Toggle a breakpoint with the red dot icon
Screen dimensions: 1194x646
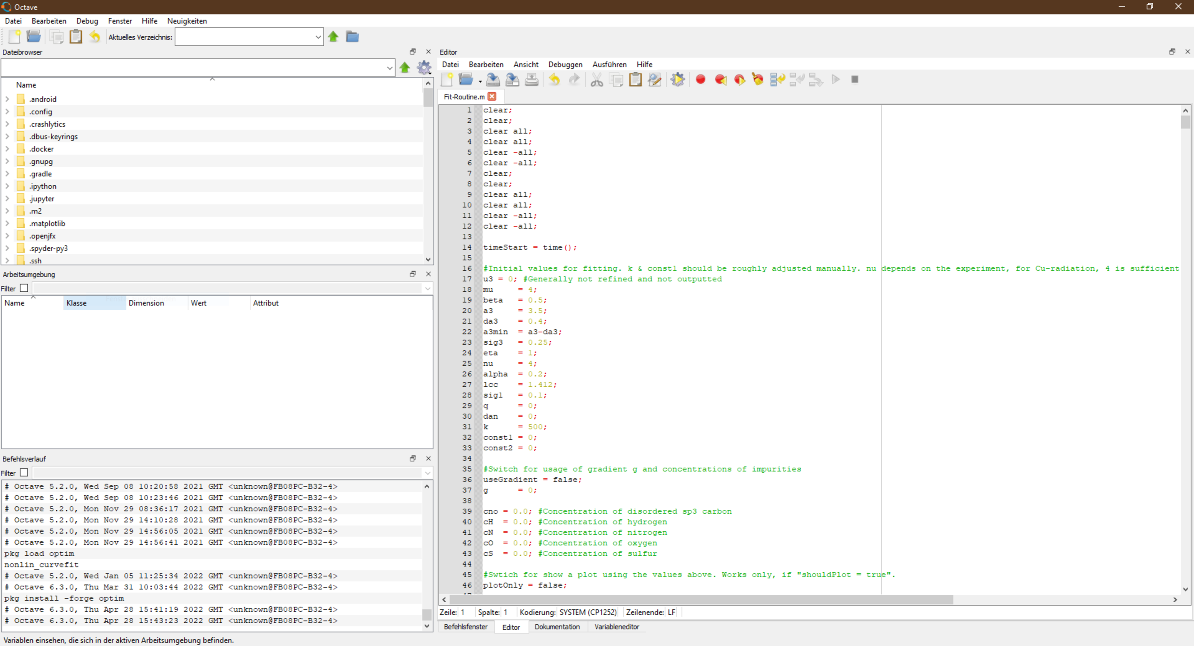pos(700,80)
